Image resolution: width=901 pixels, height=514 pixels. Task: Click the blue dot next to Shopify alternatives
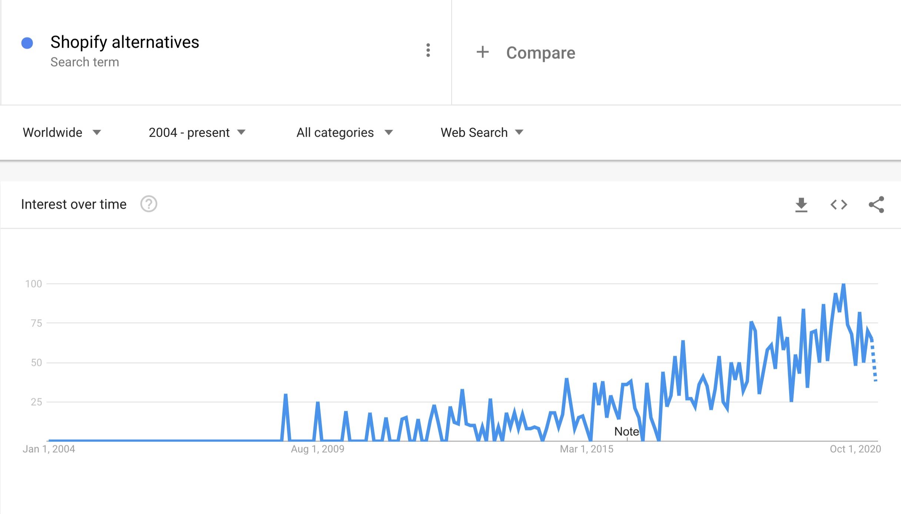point(27,43)
